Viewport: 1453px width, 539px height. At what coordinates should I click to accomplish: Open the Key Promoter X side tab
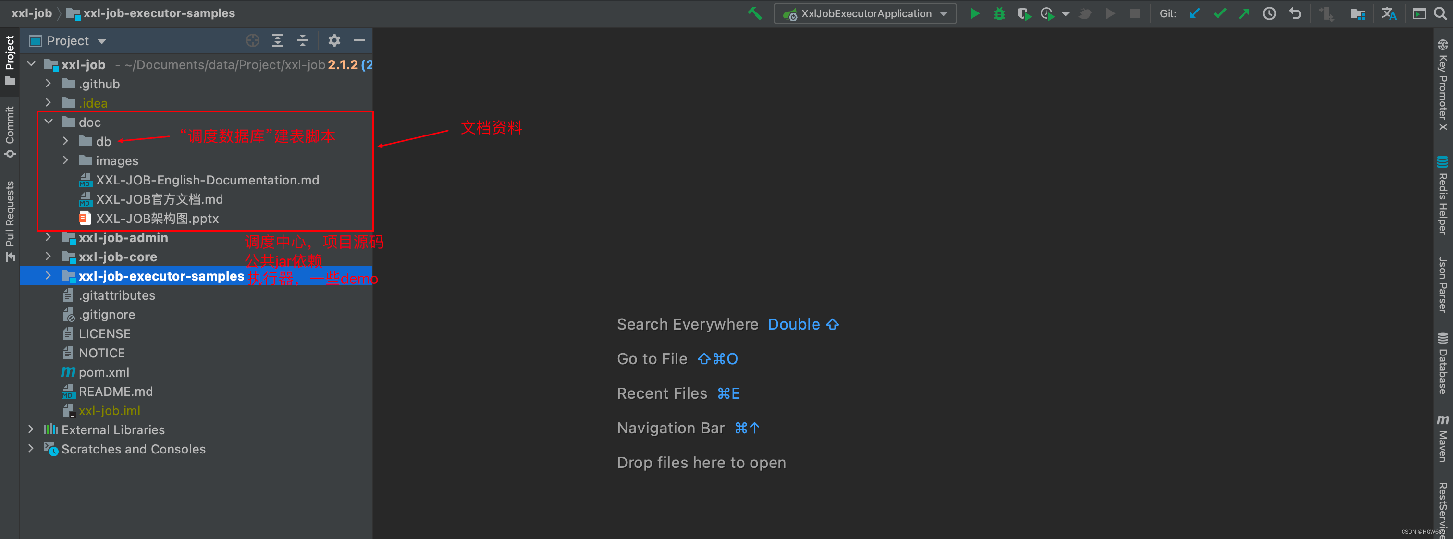tap(1442, 85)
